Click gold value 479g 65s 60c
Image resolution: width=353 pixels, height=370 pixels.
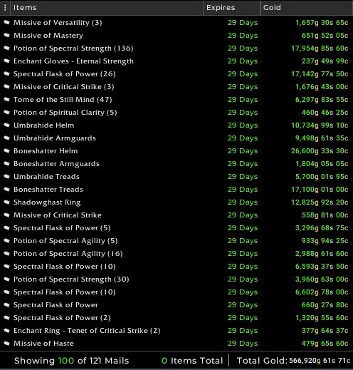(x=325, y=343)
